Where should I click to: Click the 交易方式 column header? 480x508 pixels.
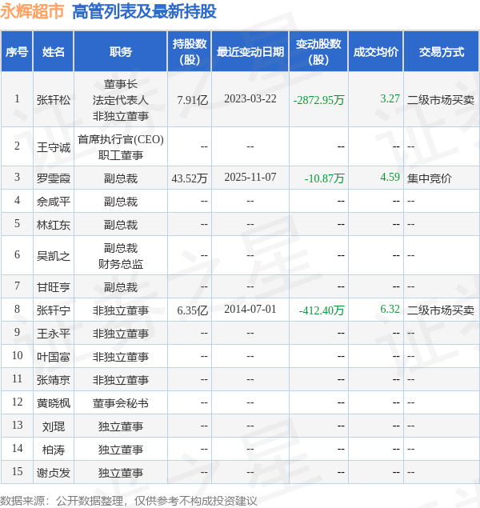(442, 52)
